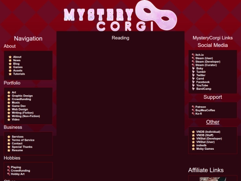Image resolution: width=241 pixels, height=181 pixels.
Task: Open the Contact link
Action: (17, 143)
